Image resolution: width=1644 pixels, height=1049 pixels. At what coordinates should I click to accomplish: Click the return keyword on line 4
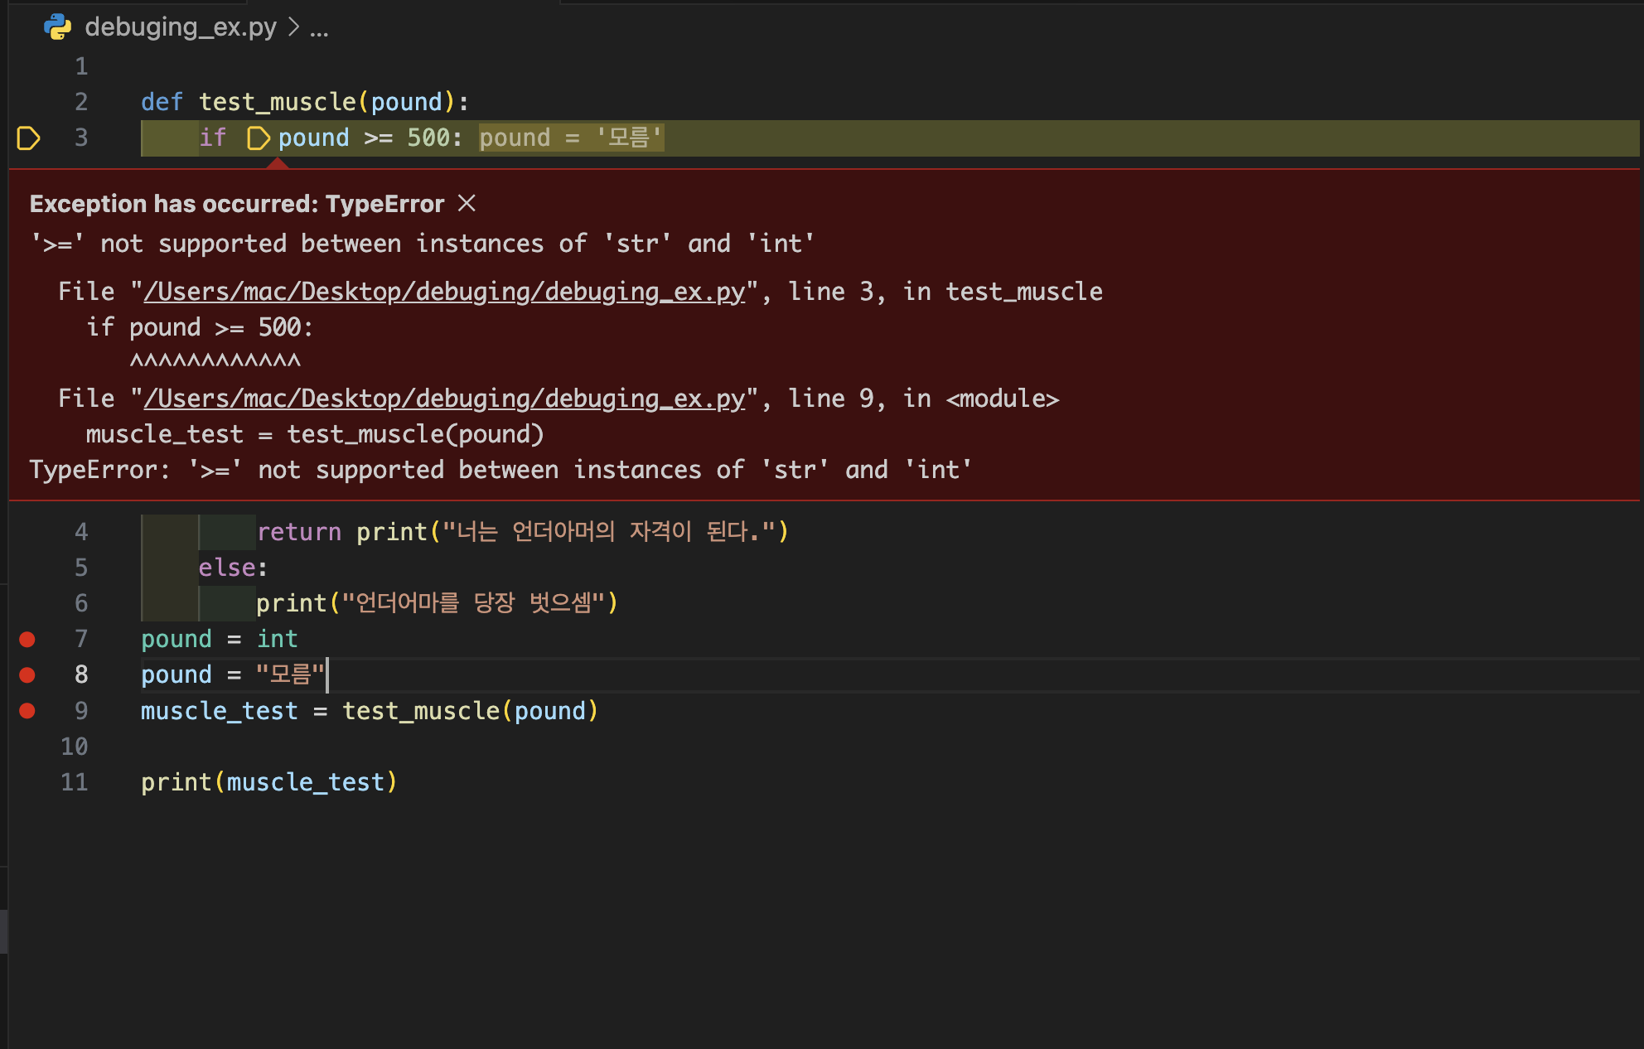point(298,532)
